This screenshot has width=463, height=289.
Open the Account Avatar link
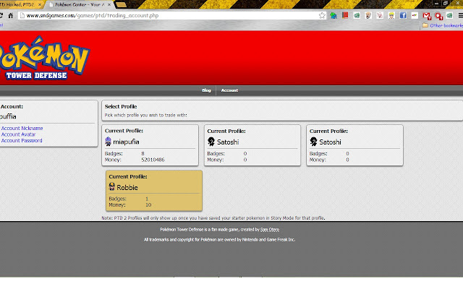pos(19,134)
